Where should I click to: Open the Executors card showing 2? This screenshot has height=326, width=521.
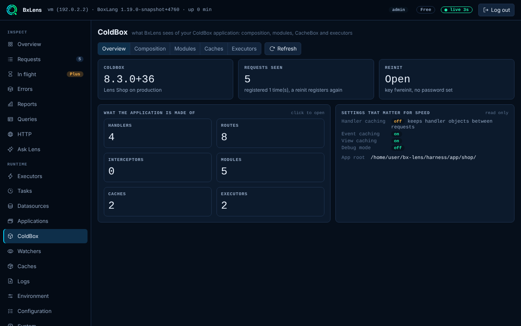pos(270,202)
